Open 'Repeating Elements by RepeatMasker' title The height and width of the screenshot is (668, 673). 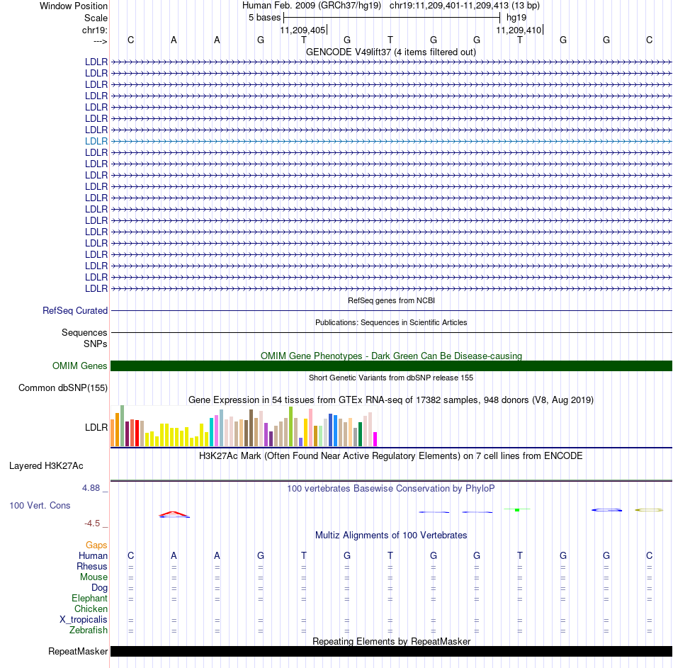click(391, 641)
